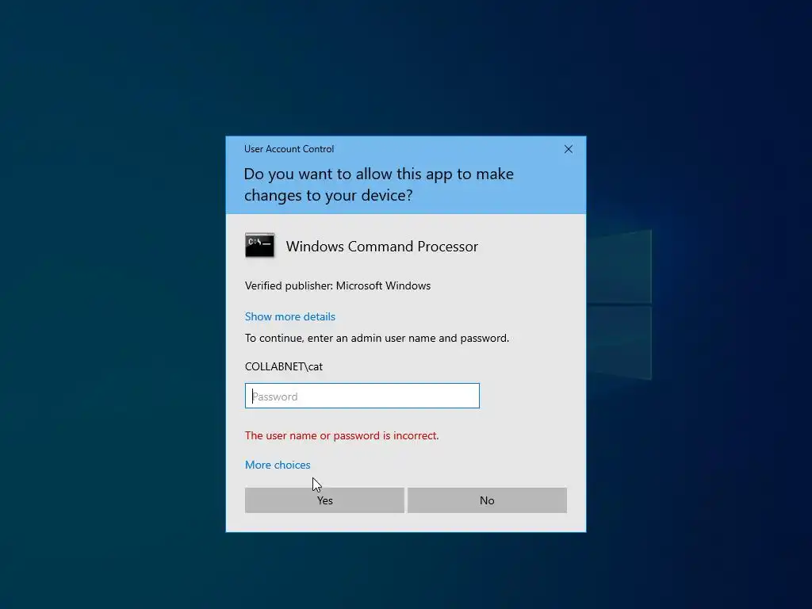This screenshot has height=609, width=812.
Task: Click the Windows Command Processor app name
Action: click(x=381, y=247)
